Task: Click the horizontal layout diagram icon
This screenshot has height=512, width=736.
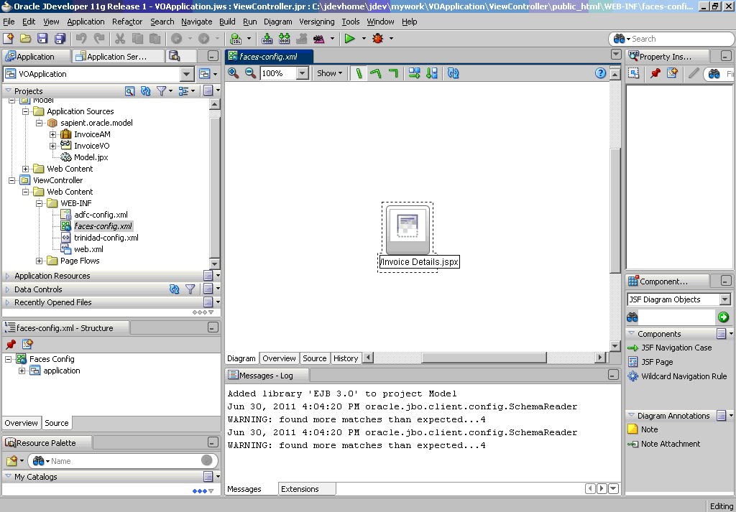Action: (x=414, y=73)
